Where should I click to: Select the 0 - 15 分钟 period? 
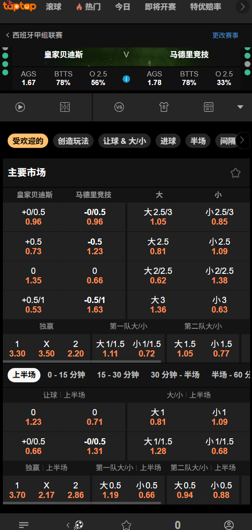point(66,375)
